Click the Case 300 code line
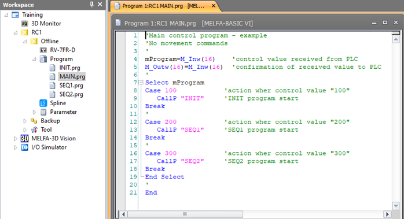The width and height of the screenshot is (404, 219). tap(161, 153)
